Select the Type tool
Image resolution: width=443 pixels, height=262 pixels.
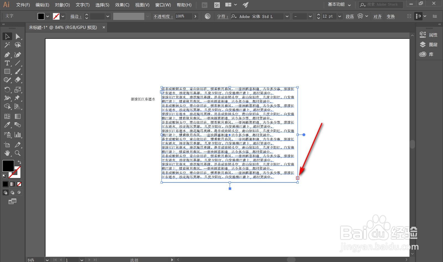tap(7, 63)
